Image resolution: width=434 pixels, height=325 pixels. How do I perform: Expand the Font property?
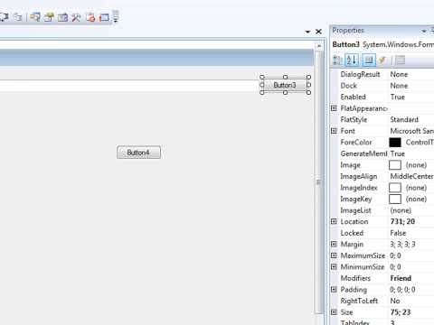pos(334,131)
